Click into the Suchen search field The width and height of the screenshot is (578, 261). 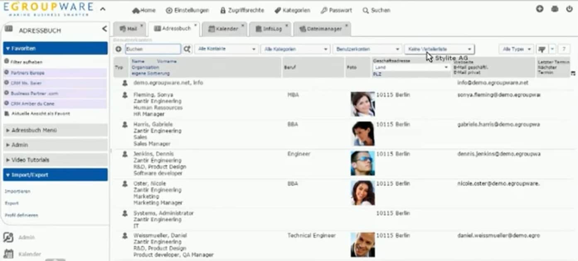pyautogui.click(x=153, y=49)
